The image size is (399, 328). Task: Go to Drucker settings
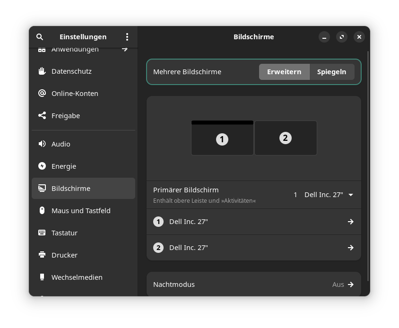84,255
